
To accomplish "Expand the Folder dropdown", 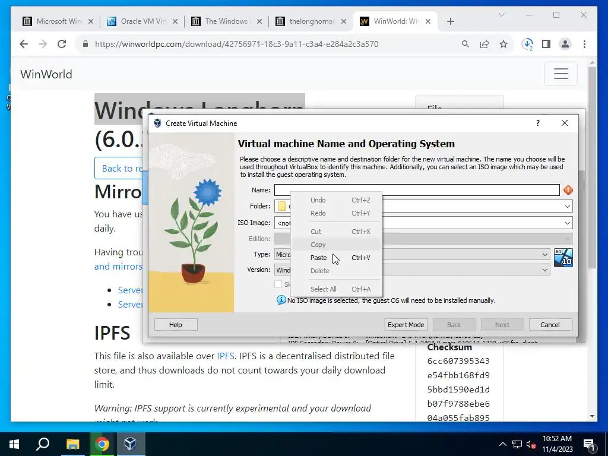I will pos(567,206).
